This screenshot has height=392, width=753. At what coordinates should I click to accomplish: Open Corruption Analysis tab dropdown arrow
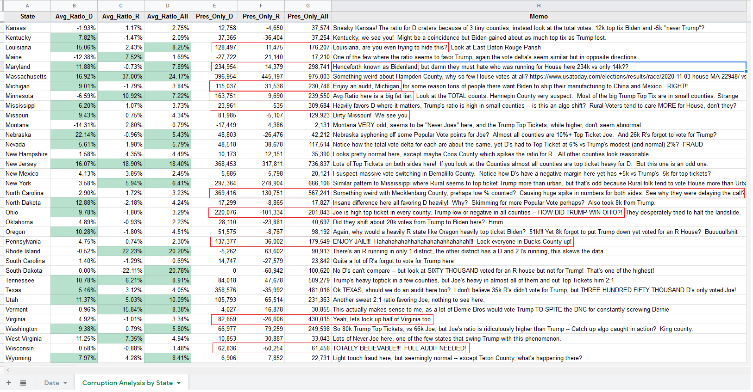click(x=179, y=383)
